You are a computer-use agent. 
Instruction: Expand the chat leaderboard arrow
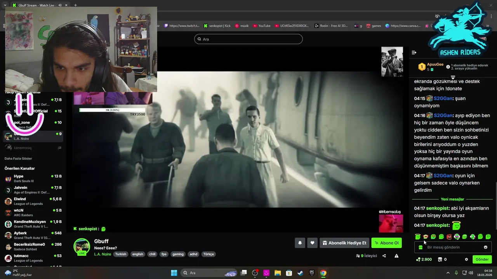[x=453, y=77]
